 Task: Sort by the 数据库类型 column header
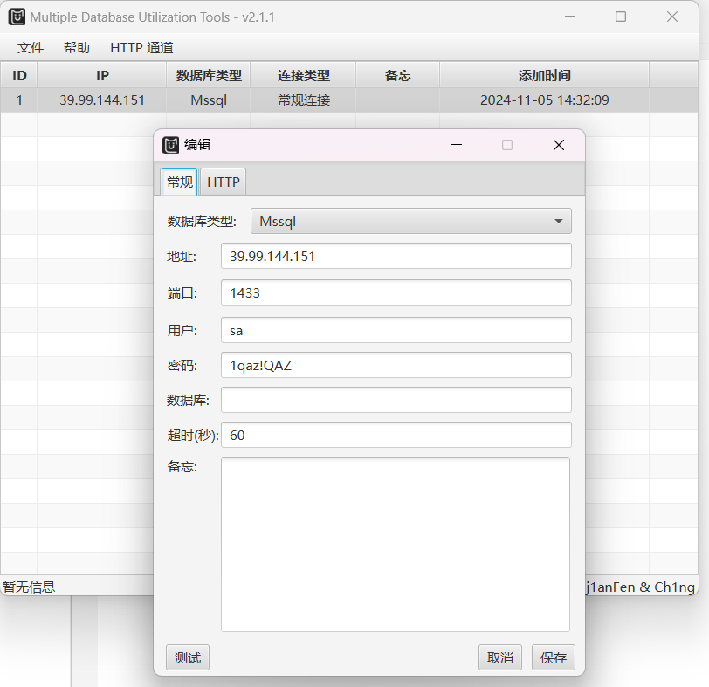(209, 75)
